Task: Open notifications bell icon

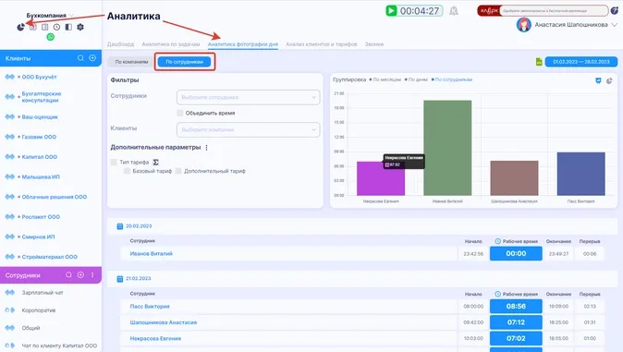Action: coord(454,11)
